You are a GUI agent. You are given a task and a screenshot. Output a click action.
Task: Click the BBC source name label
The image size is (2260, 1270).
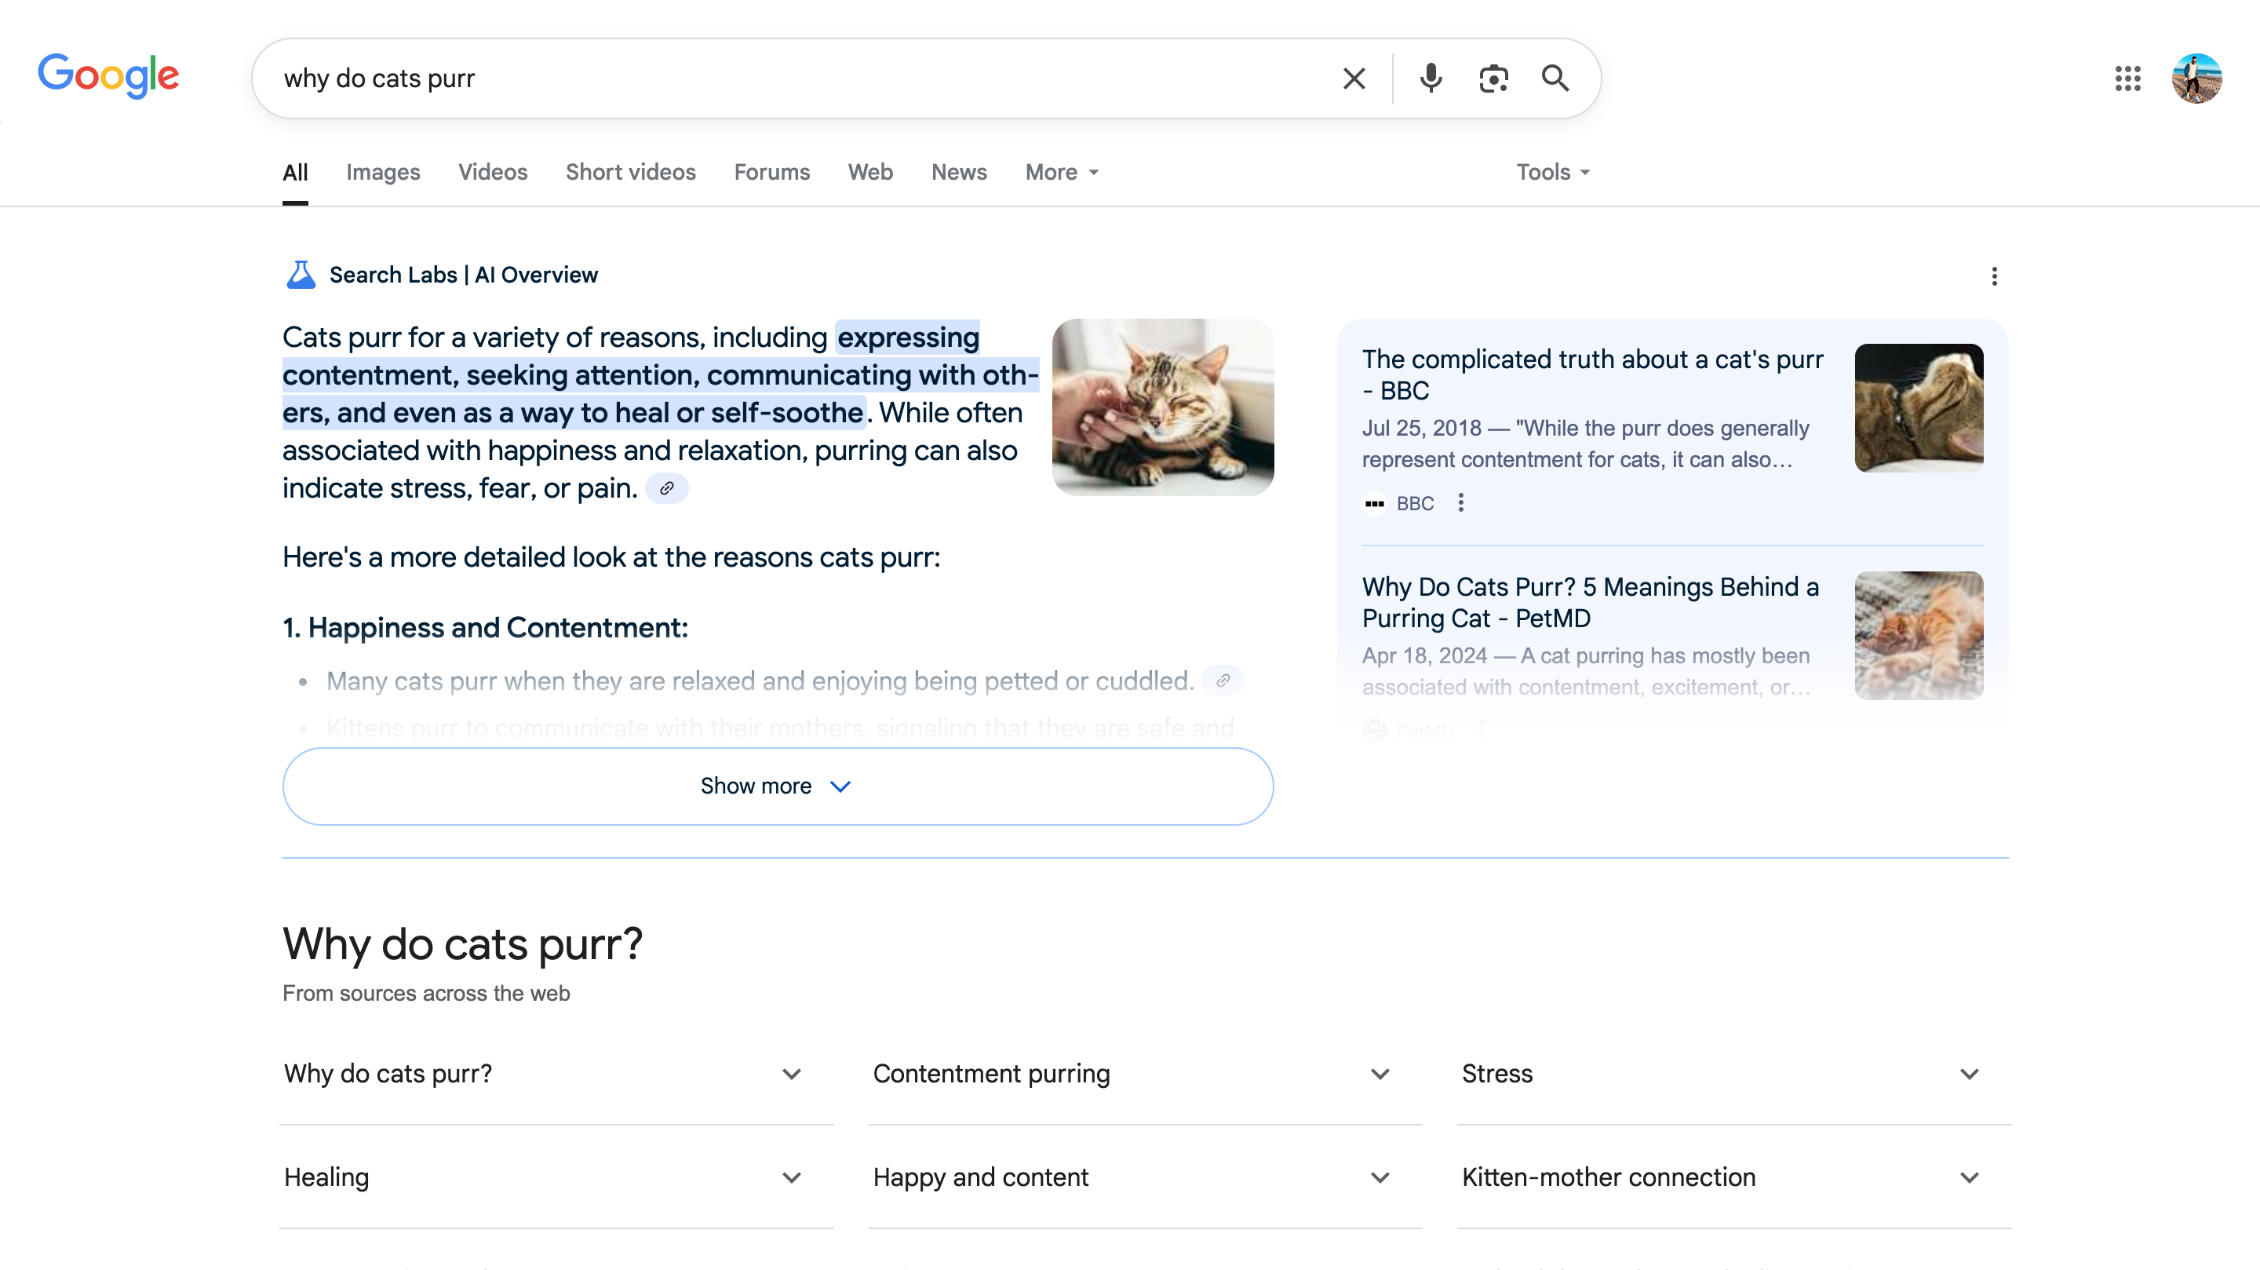click(1414, 504)
